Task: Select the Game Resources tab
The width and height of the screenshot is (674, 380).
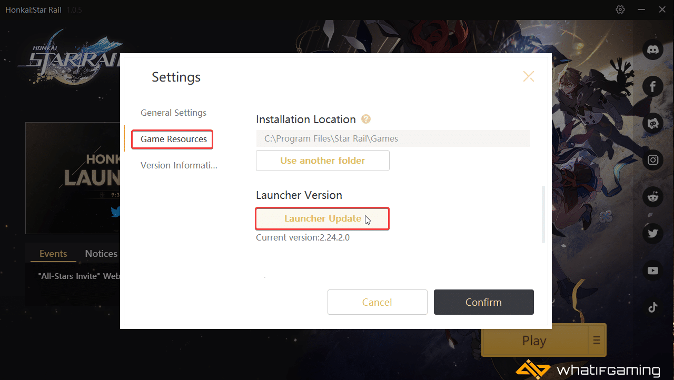Action: [173, 139]
